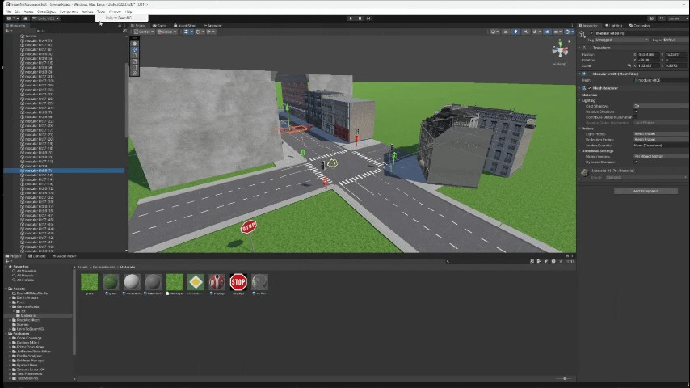
Task: Click All Materials under Favorites
Action: pyautogui.click(x=26, y=272)
